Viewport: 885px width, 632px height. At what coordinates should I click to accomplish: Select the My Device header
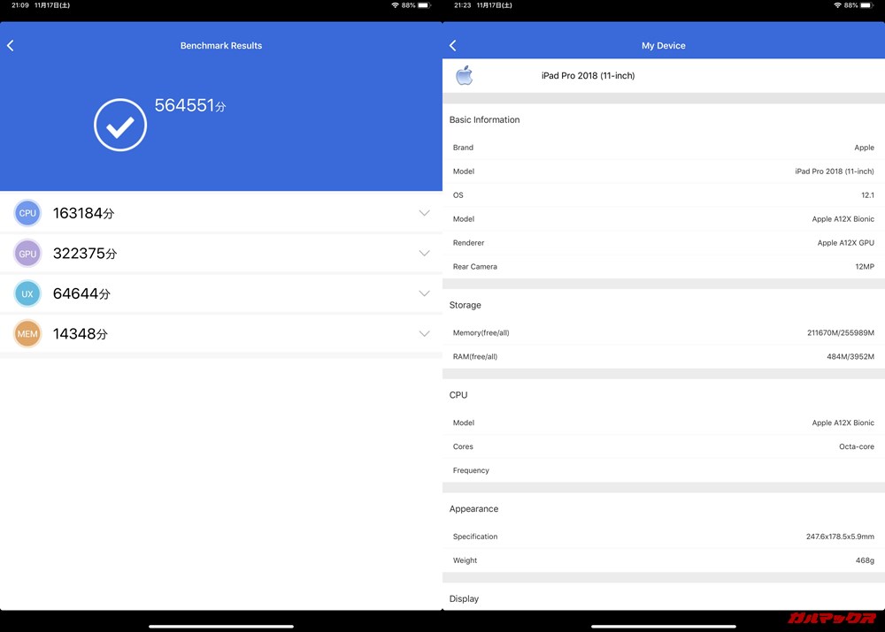click(x=663, y=45)
